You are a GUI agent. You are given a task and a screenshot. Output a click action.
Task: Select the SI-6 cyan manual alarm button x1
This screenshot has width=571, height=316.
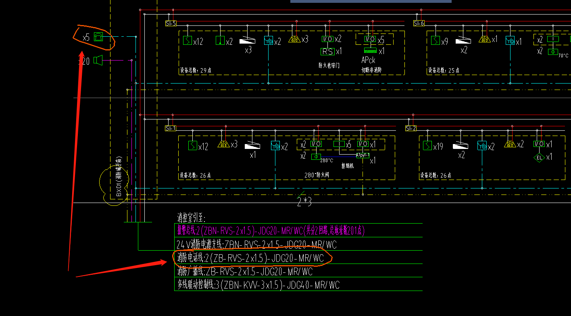click(510, 40)
